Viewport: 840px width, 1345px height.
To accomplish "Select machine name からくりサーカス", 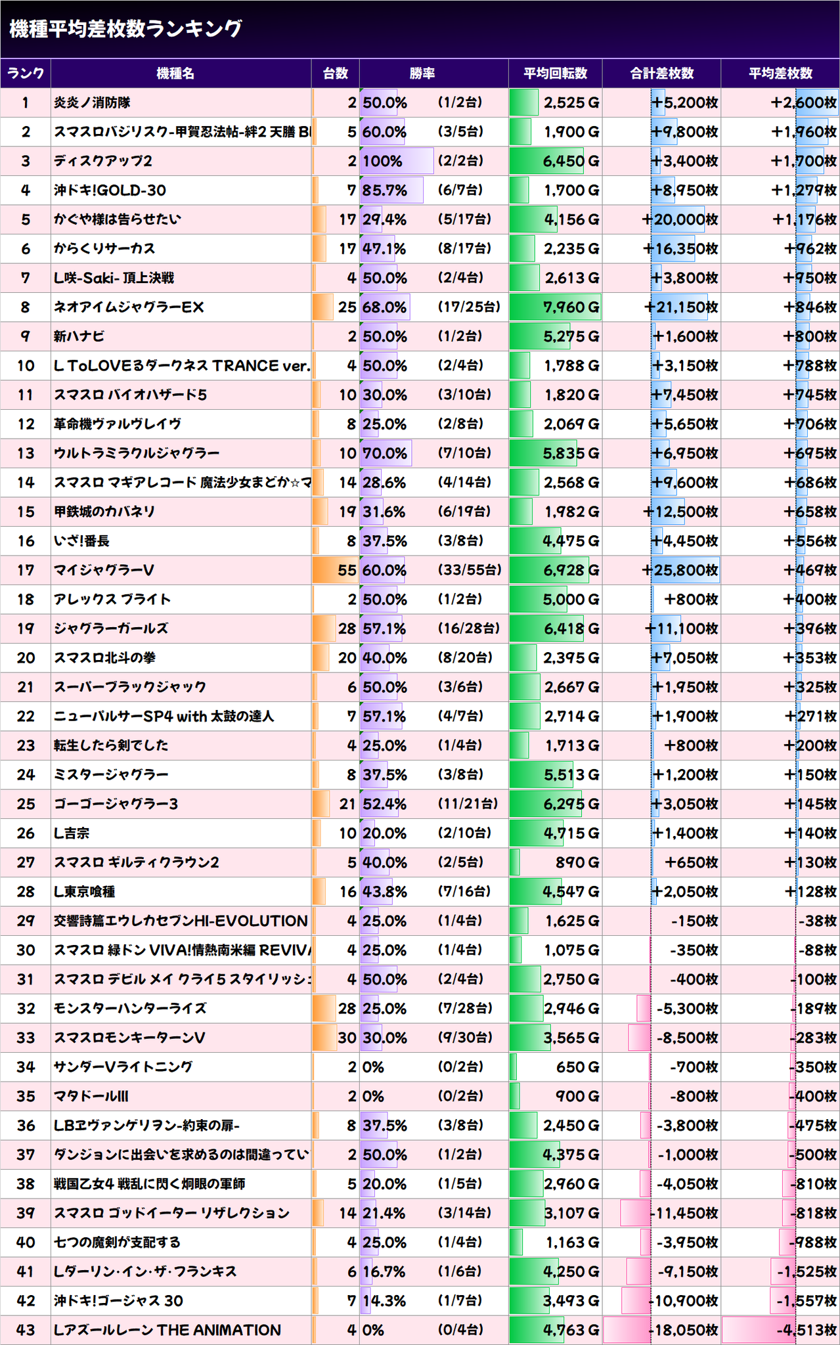I will coord(104,249).
